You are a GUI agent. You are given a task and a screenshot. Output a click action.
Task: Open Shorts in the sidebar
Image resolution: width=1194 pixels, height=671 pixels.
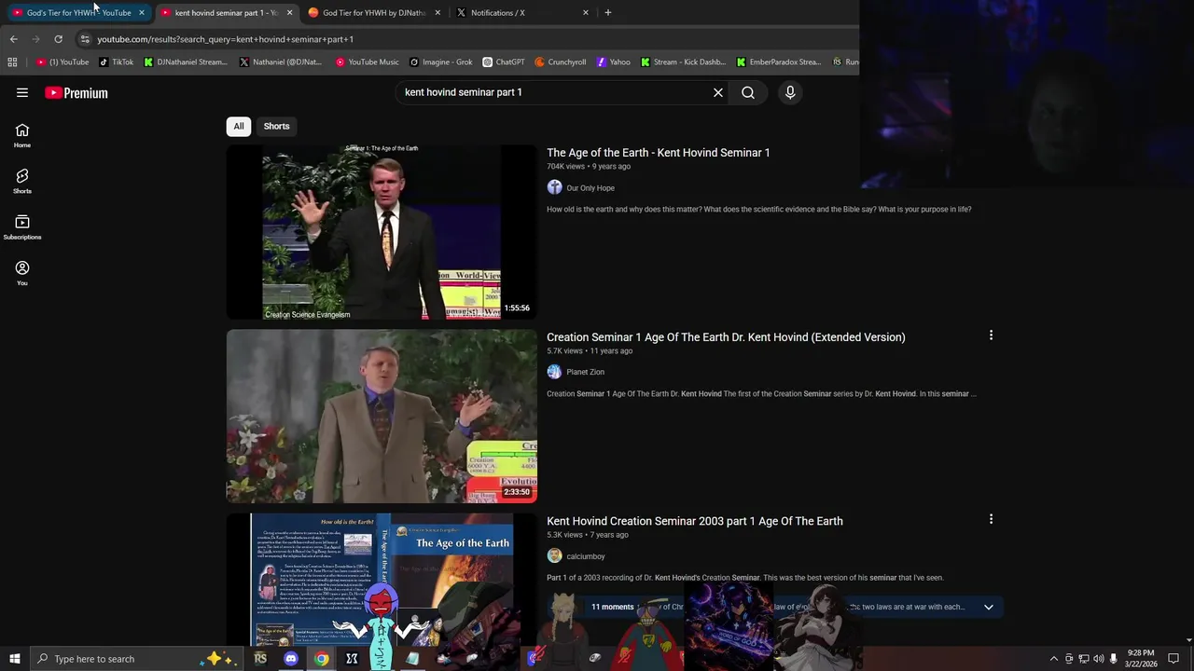click(22, 181)
